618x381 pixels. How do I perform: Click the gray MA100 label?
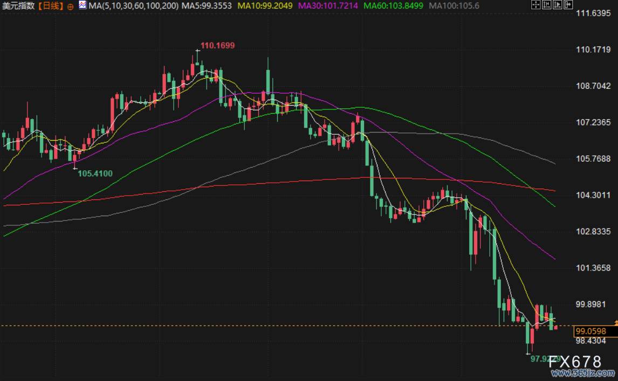point(447,6)
